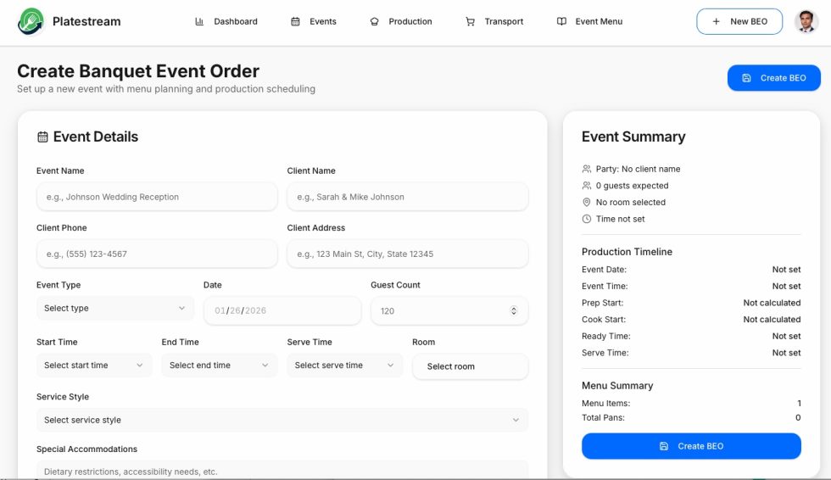This screenshot has height=480, width=831.
Task: Click the Date field showing 01/26/2026
Action: click(x=282, y=310)
